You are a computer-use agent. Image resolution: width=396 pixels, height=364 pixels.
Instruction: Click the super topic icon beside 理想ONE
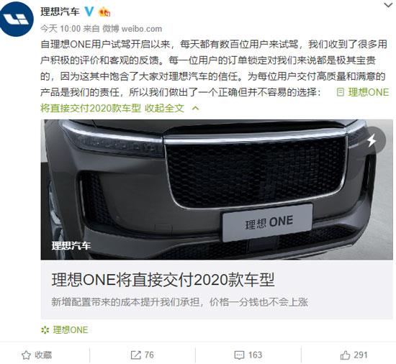[45, 330]
